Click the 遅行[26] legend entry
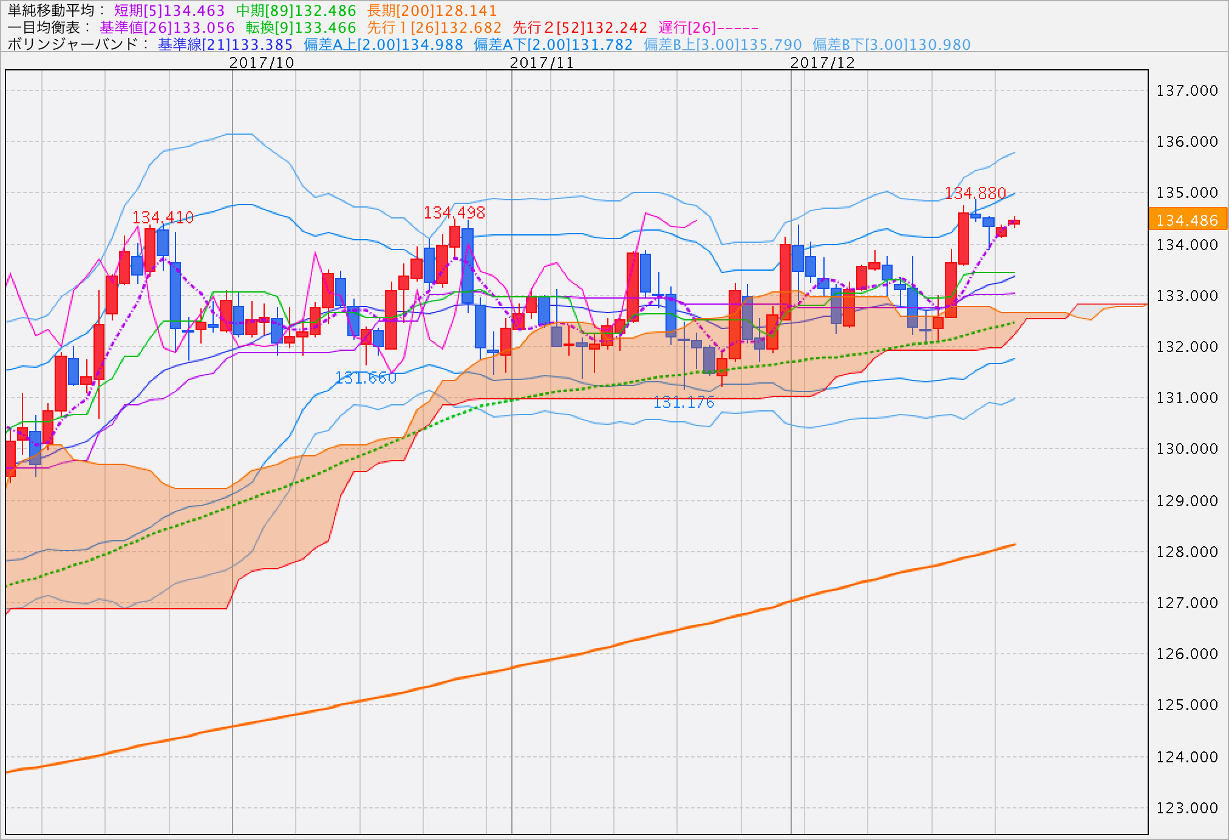 709,28
